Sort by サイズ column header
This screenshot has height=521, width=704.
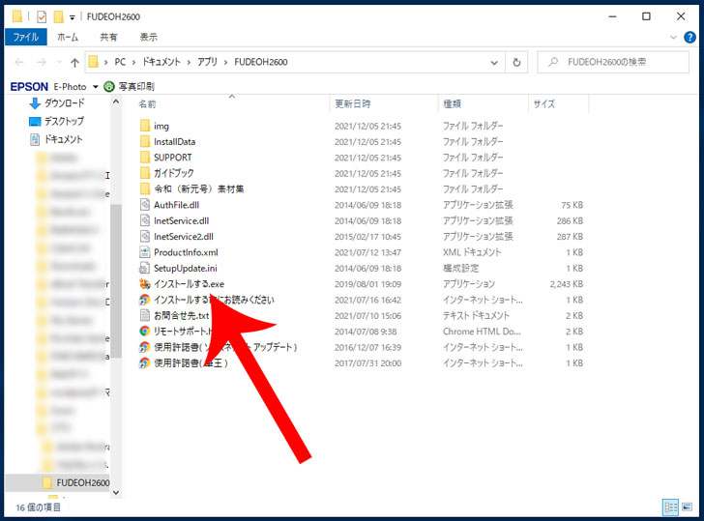pos(544,104)
